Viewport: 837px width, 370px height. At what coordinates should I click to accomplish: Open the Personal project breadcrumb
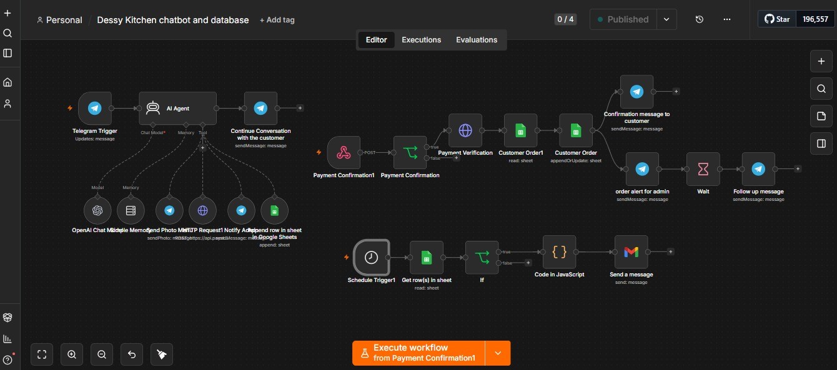60,20
